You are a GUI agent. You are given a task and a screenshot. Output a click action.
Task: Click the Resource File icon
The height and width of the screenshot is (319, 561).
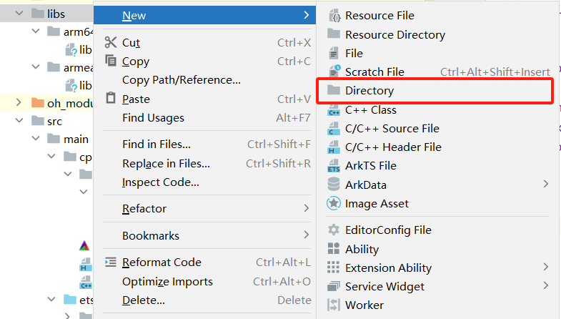point(334,15)
